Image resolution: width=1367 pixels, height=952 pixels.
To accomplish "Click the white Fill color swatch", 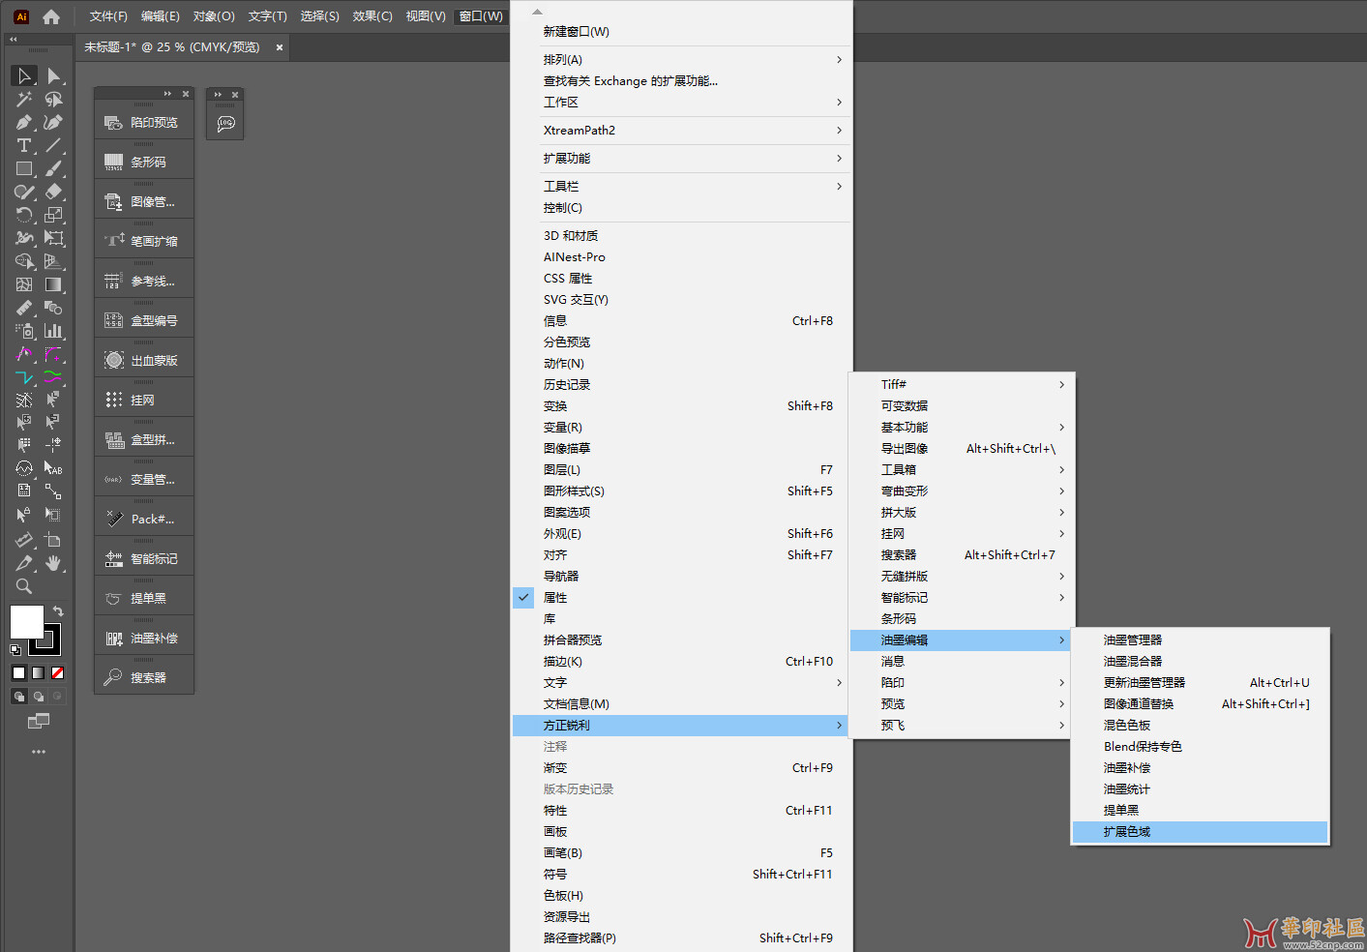I will pos(26,622).
